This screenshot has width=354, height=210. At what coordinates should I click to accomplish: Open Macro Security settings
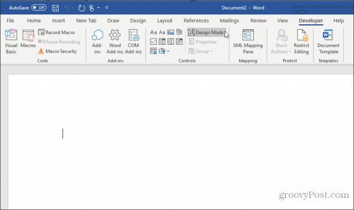click(58, 51)
